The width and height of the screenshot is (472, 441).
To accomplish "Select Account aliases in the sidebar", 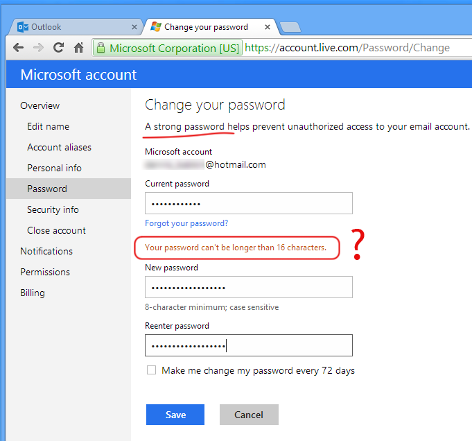I will click(x=60, y=147).
